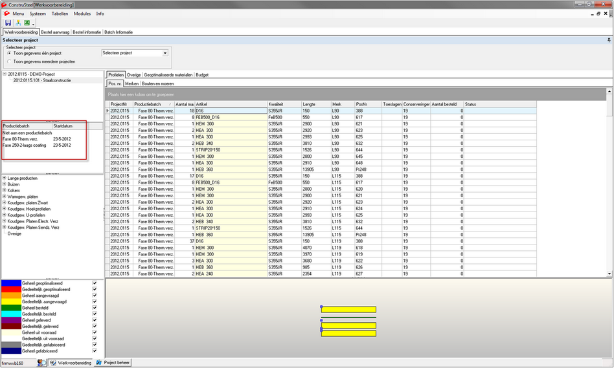Sort by the Productiebatch grid column header
Viewport: 614px width, 368px height.
point(153,104)
